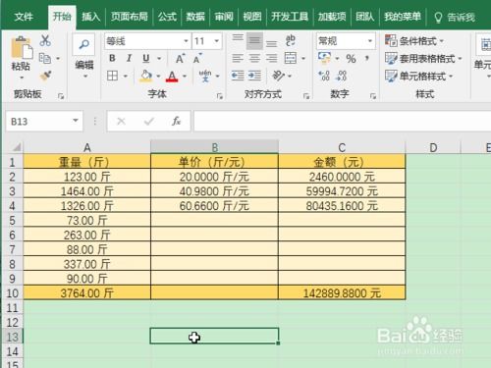
Task: Click the phonetic guide wén icon
Action: click(205, 76)
